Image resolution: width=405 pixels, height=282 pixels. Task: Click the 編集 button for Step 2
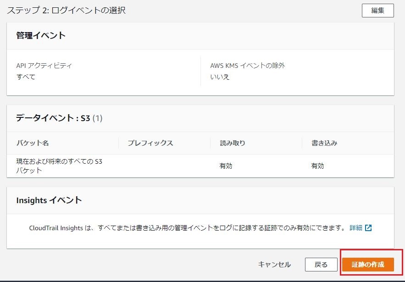(377, 11)
